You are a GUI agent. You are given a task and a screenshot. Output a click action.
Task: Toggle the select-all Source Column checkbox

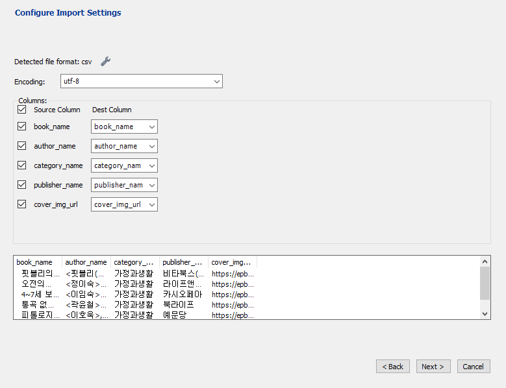tap(22, 110)
